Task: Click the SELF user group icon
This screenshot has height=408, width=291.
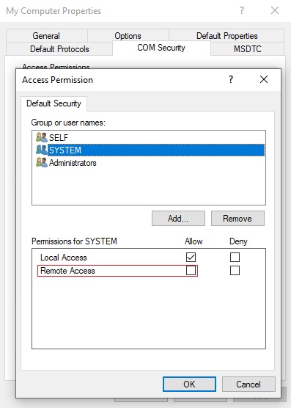Action: (x=42, y=137)
